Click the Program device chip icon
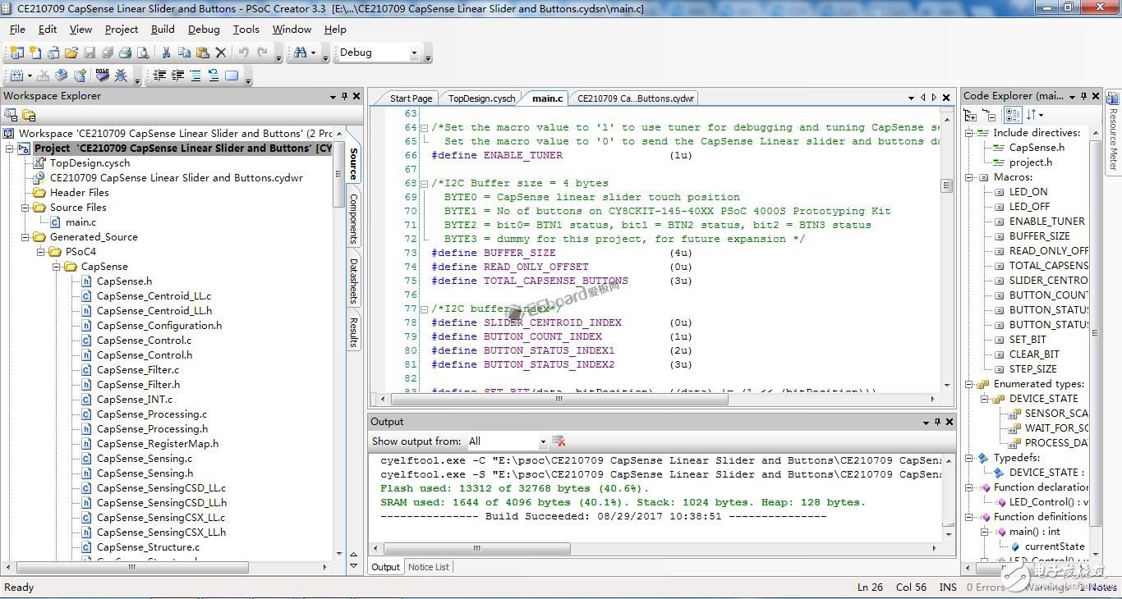1122x599 pixels. [x=102, y=75]
